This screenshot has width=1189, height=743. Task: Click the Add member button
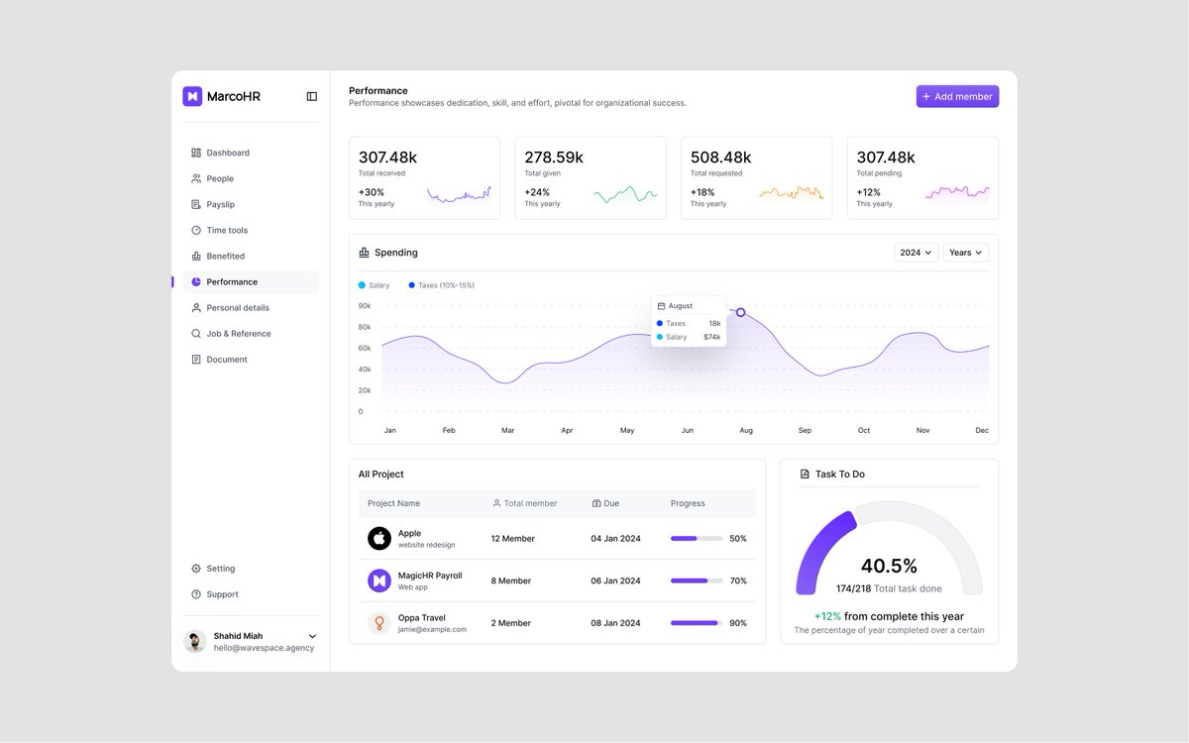(957, 96)
